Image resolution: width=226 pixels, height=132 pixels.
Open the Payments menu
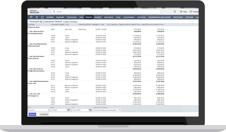60,17
